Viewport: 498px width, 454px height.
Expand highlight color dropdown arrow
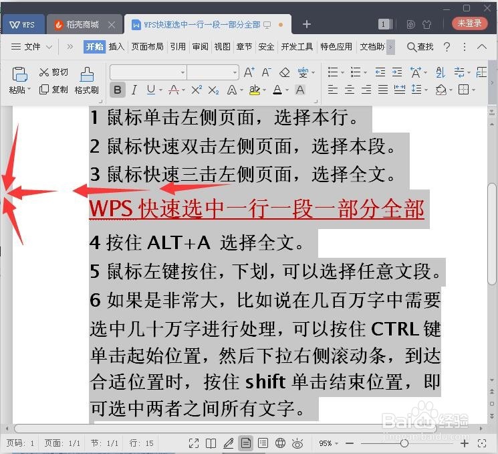264,90
